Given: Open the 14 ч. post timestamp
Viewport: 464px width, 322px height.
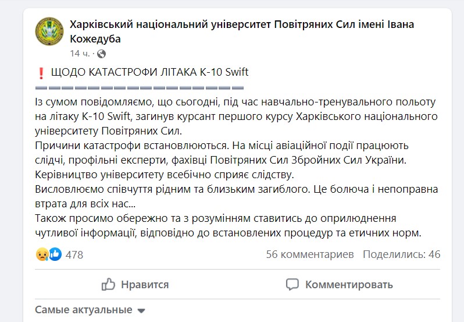Looking at the screenshot, I should click(80, 54).
